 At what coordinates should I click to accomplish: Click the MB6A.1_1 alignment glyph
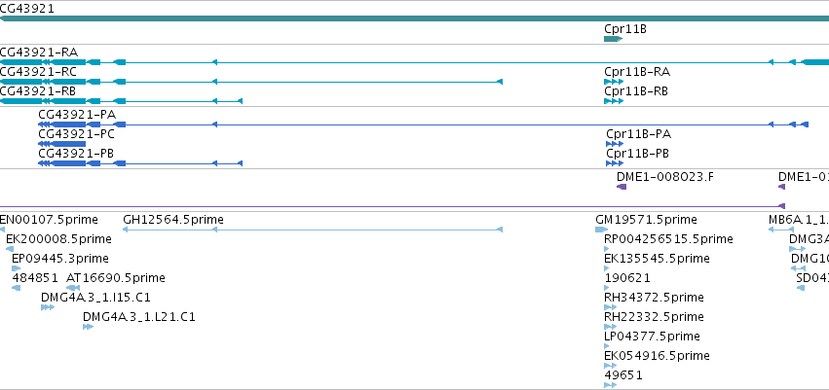781,230
